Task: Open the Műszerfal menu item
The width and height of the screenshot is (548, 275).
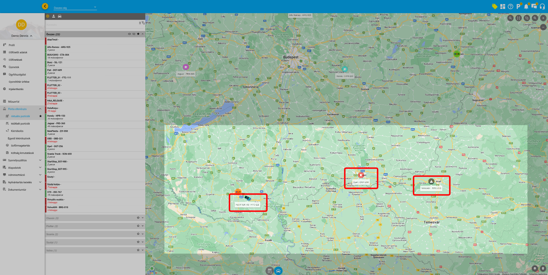Action: pos(14,101)
